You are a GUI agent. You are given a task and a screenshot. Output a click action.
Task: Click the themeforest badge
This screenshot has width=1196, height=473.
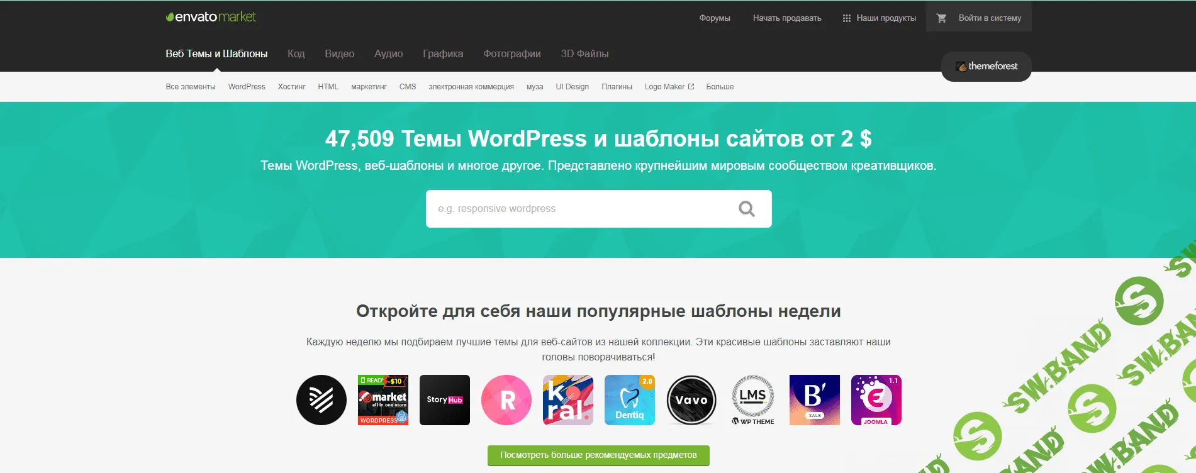pyautogui.click(x=986, y=66)
